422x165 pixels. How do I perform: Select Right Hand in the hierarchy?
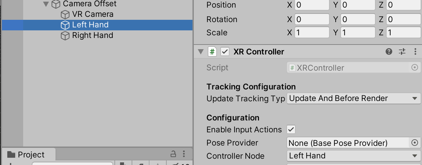click(x=93, y=35)
